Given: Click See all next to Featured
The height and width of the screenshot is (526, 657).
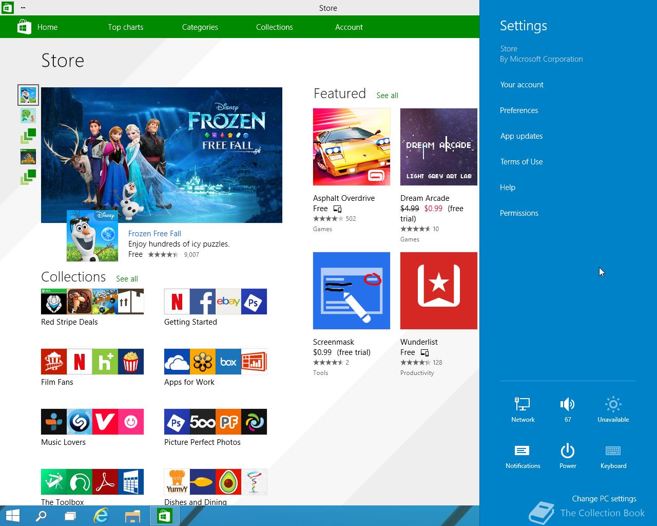Looking at the screenshot, I should pos(387,96).
